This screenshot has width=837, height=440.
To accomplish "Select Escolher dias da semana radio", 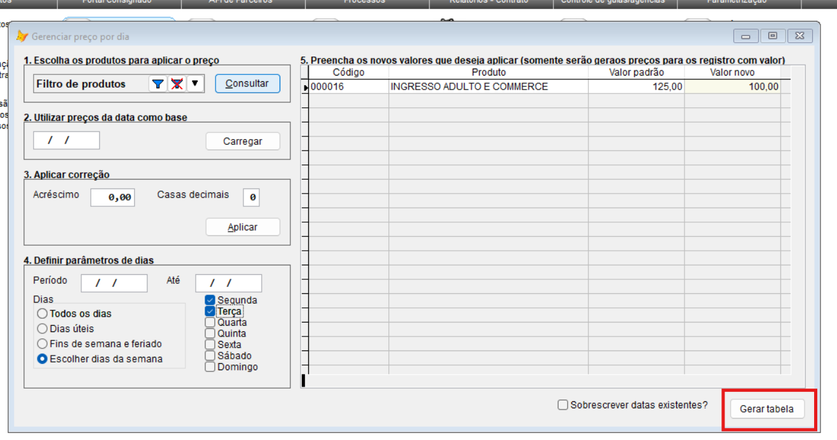I will pos(42,359).
